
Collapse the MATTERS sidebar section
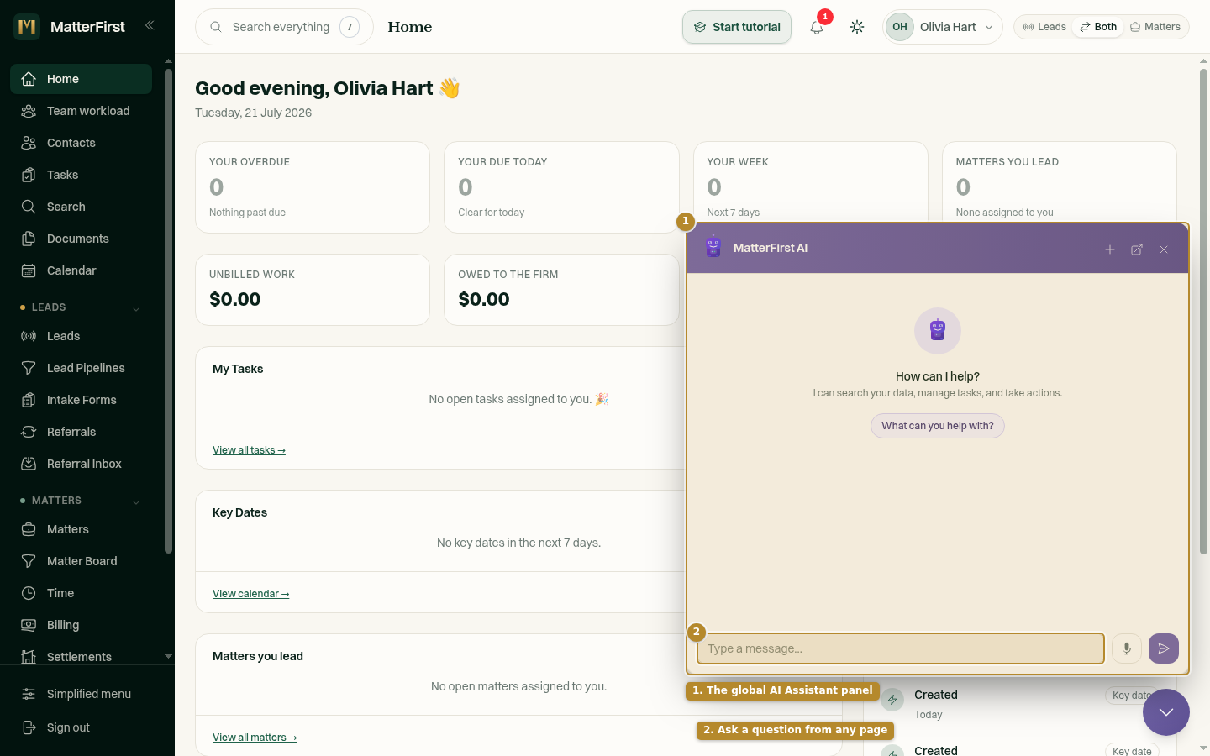tap(136, 501)
